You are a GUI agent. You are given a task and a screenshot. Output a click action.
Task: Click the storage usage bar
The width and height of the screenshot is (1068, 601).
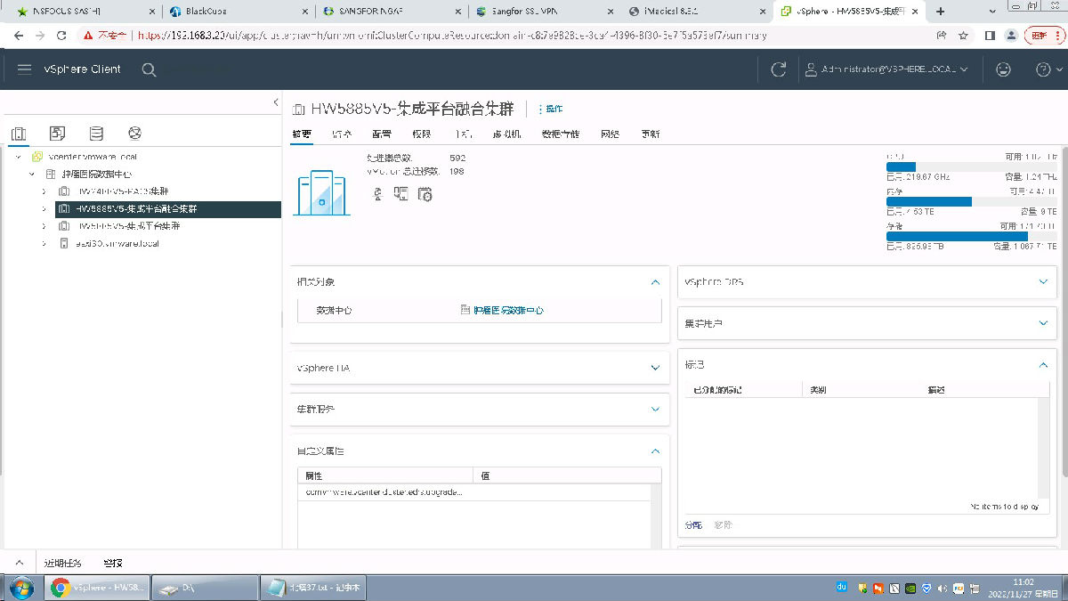(x=972, y=236)
